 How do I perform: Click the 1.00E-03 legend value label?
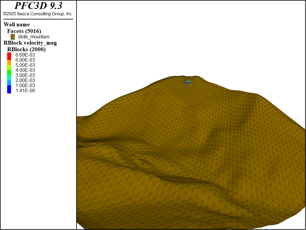pyautogui.click(x=25, y=85)
